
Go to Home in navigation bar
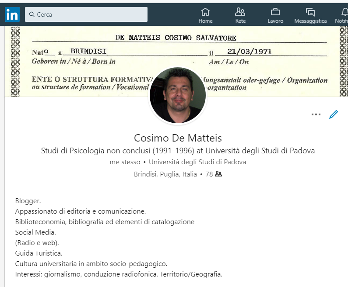pos(205,15)
